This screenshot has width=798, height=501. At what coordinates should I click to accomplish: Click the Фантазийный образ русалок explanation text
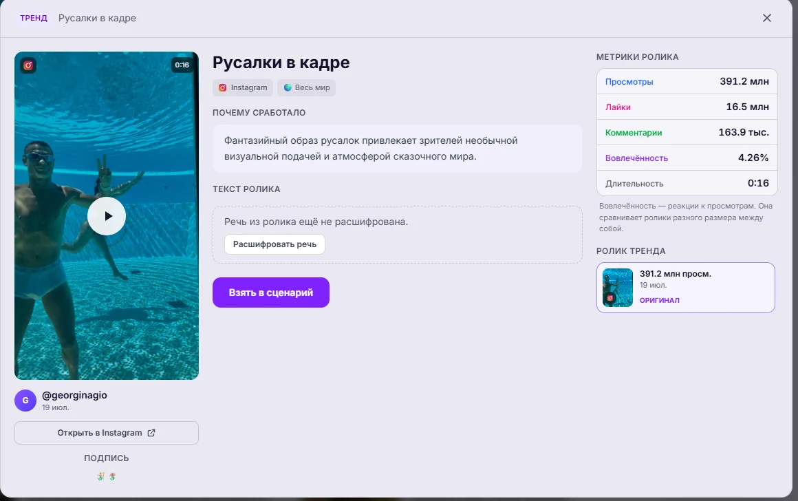pyautogui.click(x=371, y=148)
